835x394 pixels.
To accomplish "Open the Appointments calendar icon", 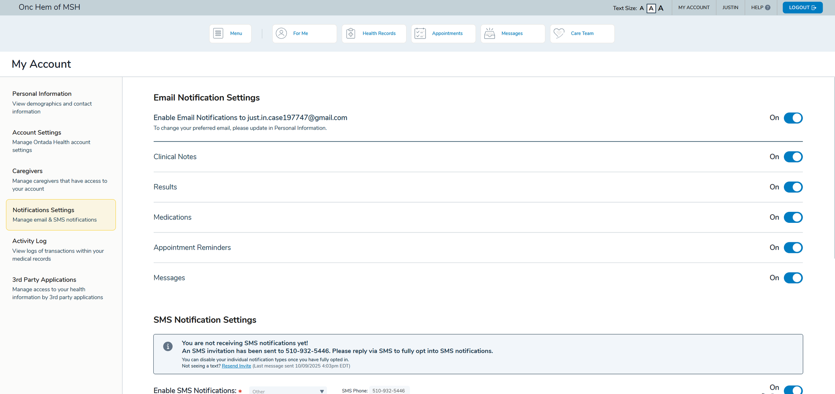I will coord(420,33).
